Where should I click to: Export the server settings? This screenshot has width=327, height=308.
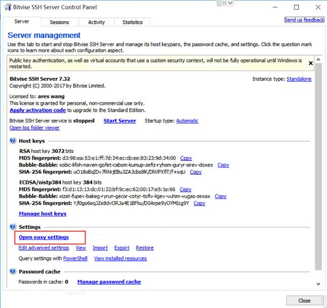tap(122, 248)
